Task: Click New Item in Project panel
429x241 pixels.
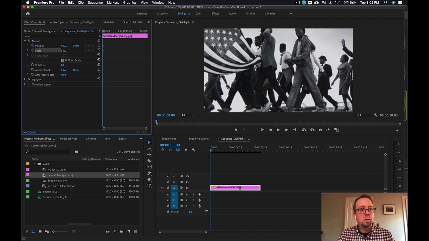Action: [129, 232]
